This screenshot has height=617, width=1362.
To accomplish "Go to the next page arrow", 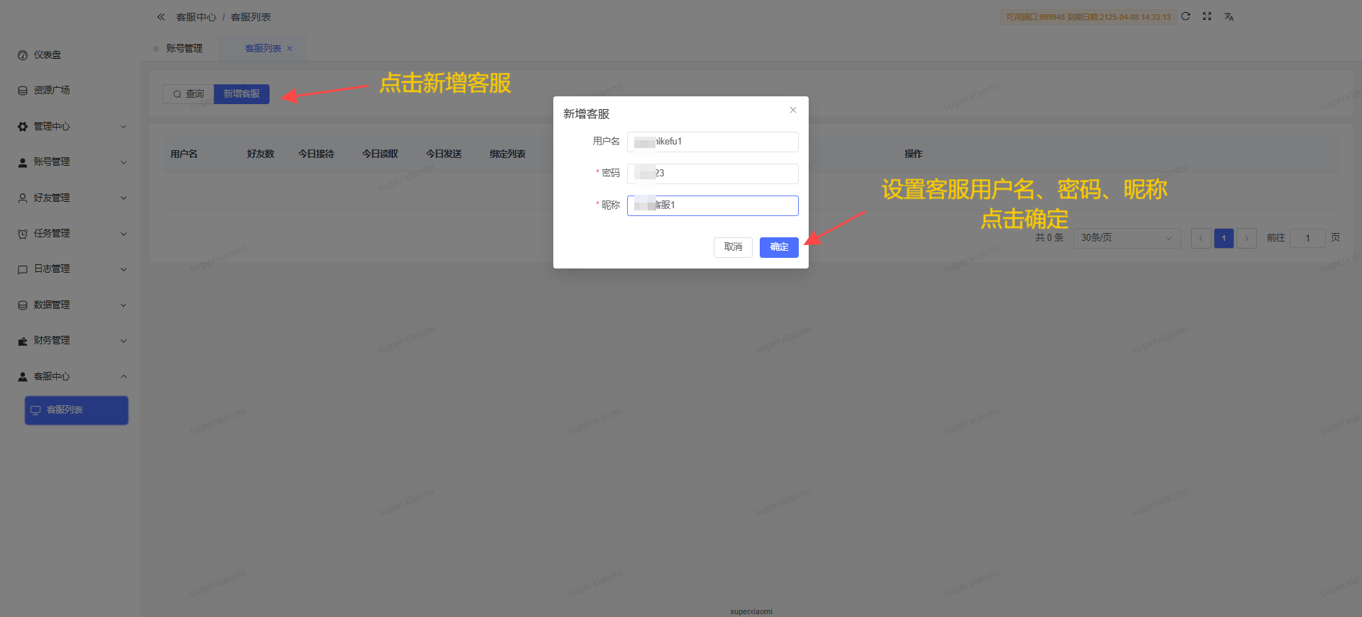I will tap(1246, 238).
